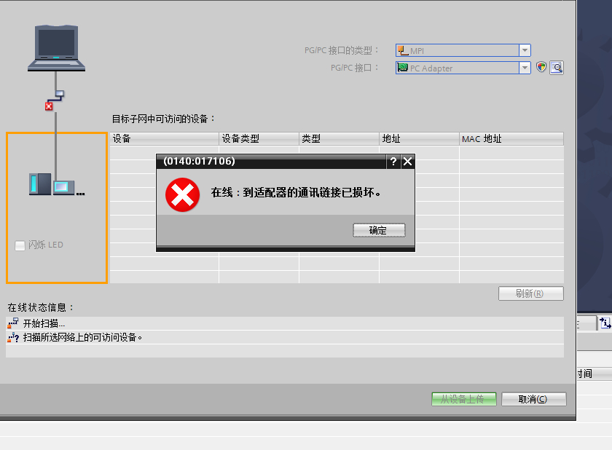Toggle the 闪烁 LED checkbox
This screenshot has width=612, height=450.
[x=20, y=245]
